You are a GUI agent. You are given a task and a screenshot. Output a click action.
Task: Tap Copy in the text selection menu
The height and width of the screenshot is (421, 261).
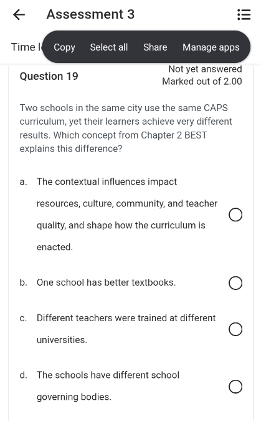point(64,47)
